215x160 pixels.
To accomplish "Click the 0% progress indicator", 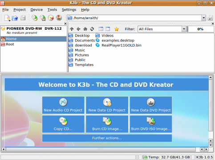I will point(200,29).
